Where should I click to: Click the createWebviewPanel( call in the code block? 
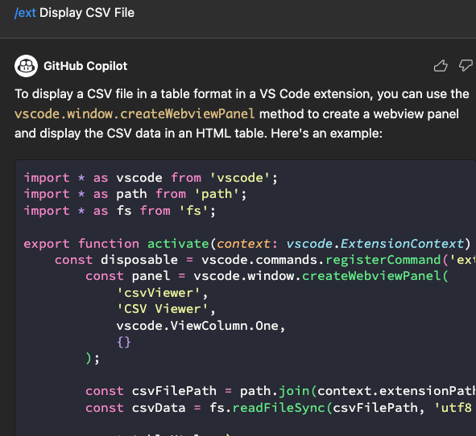tap(375, 276)
